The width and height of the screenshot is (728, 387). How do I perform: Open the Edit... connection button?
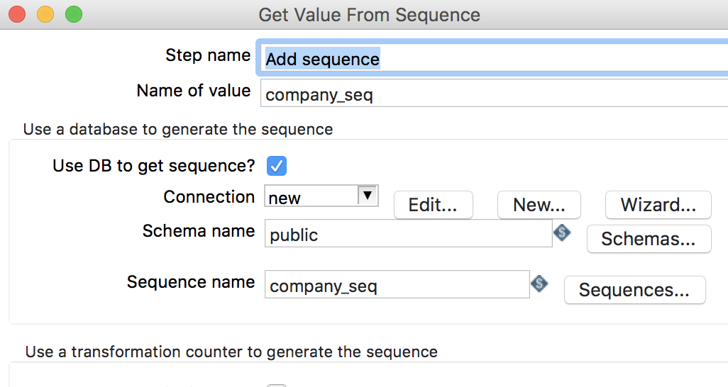[433, 205]
